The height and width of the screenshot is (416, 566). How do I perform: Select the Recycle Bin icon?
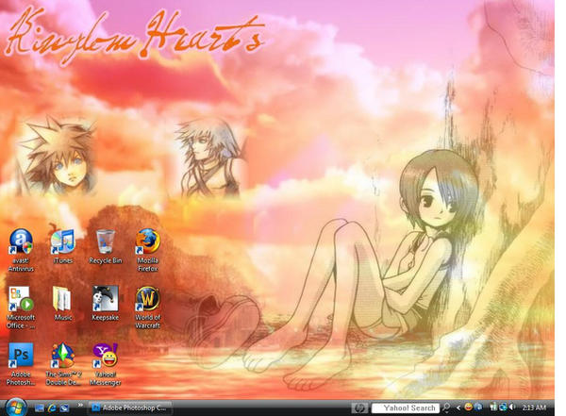pyautogui.click(x=106, y=246)
